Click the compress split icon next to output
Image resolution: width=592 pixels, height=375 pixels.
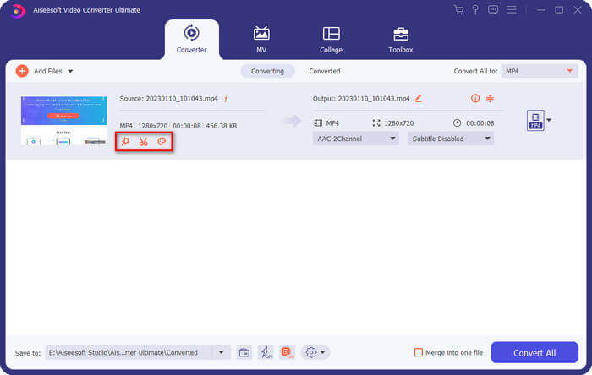(490, 98)
